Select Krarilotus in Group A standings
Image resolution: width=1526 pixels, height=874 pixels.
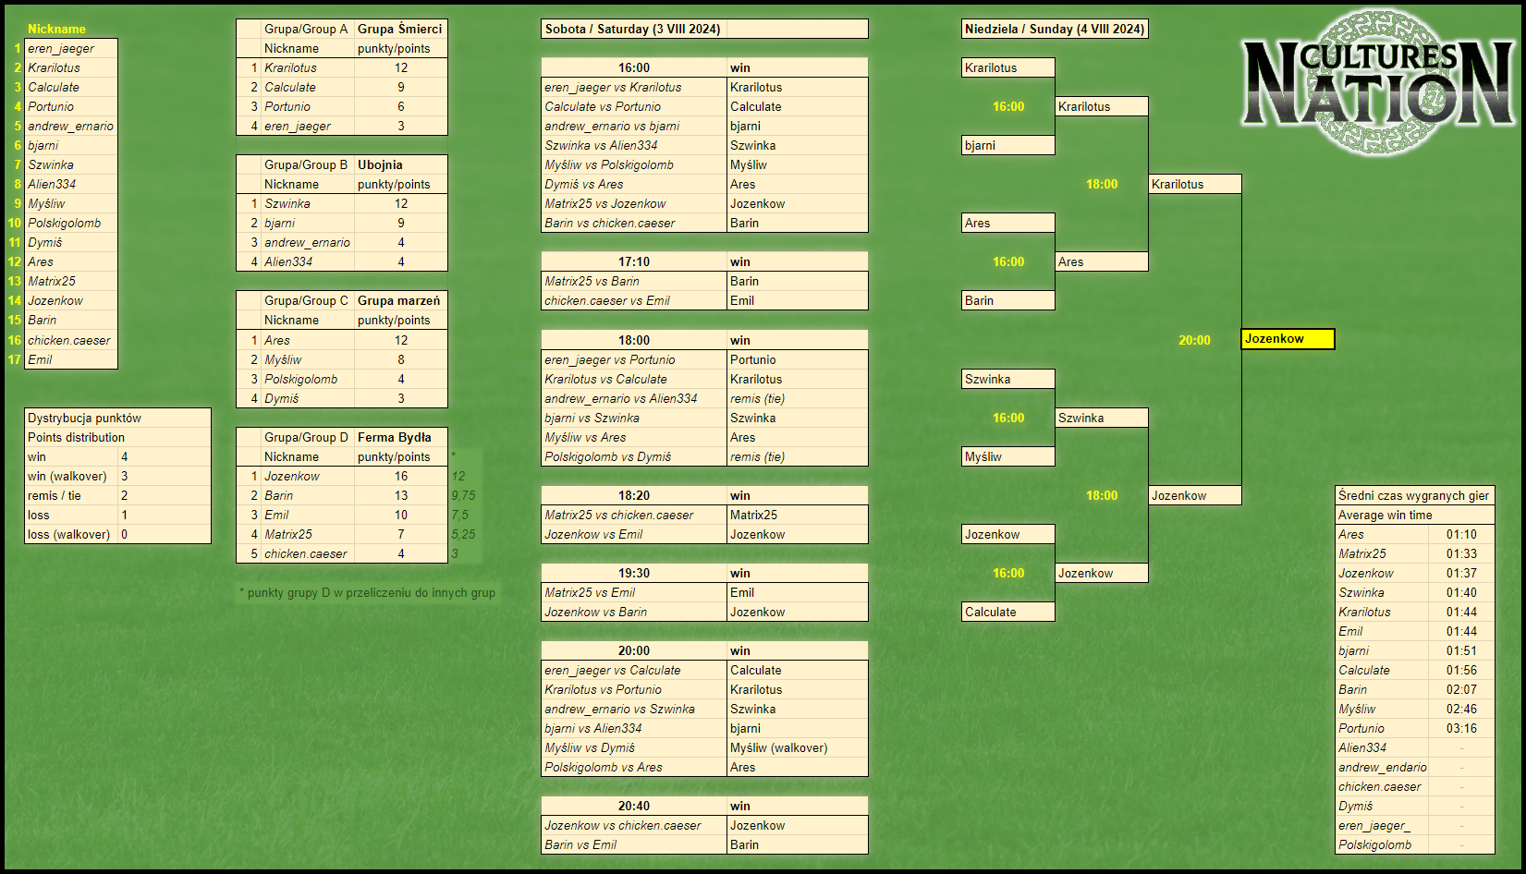click(x=290, y=67)
